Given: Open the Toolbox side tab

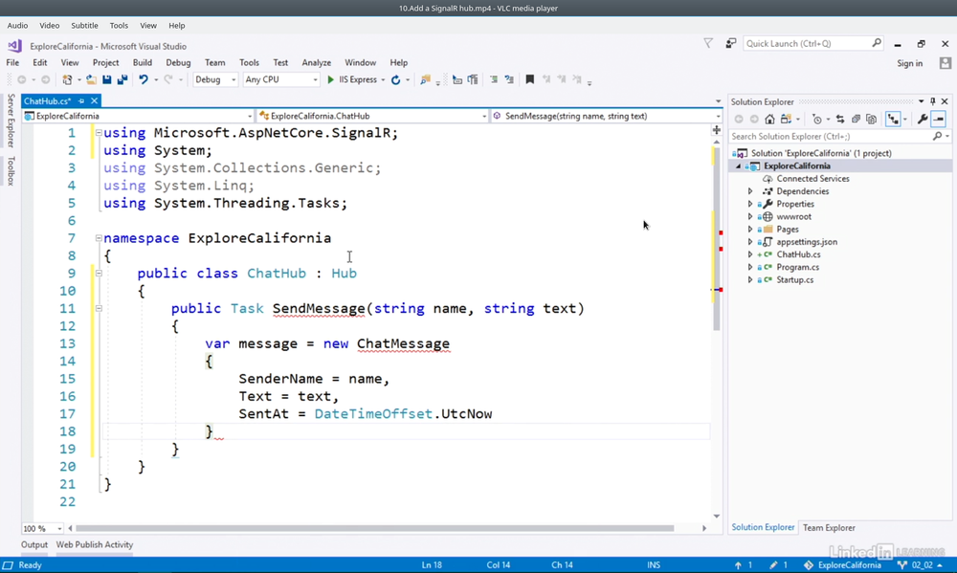Looking at the screenshot, I should (x=11, y=171).
